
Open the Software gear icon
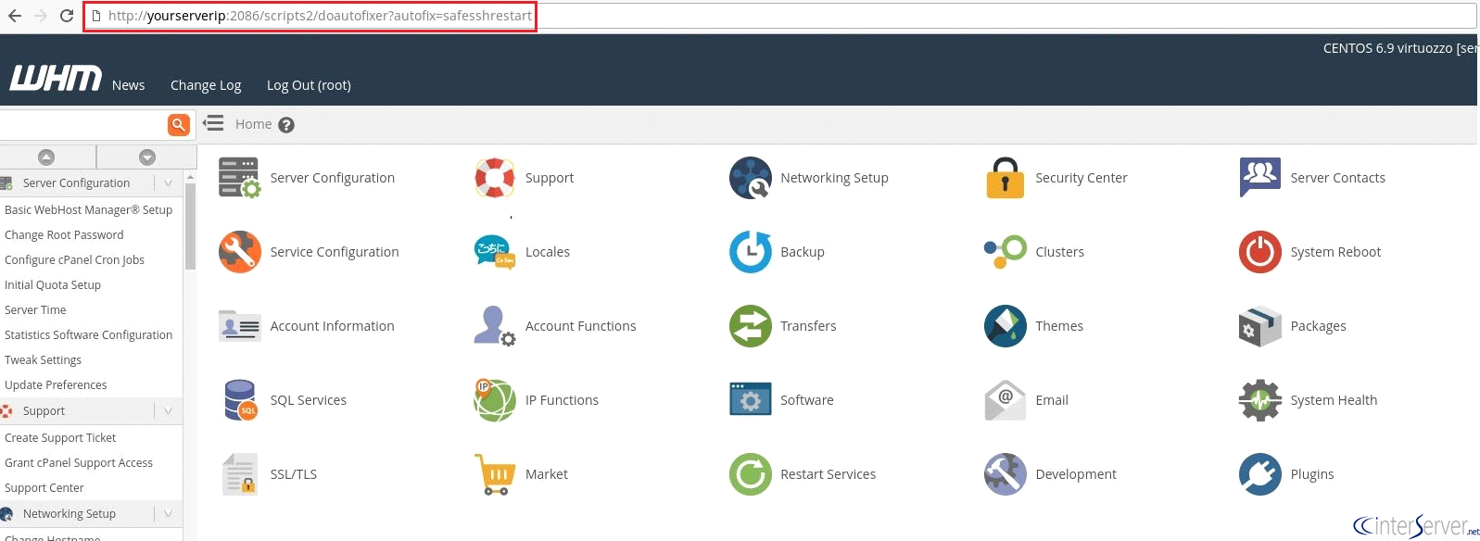[750, 400]
